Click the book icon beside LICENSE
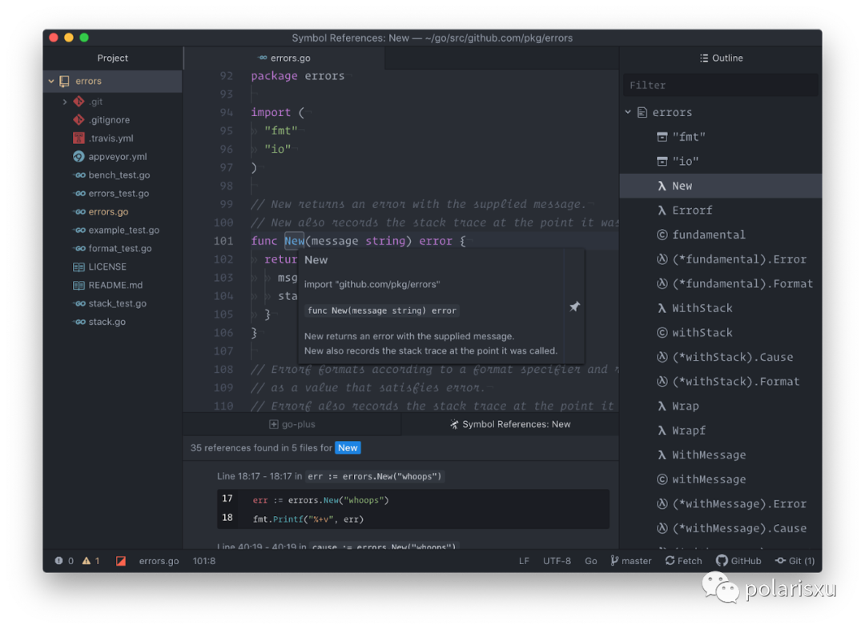The width and height of the screenshot is (865, 629). click(x=78, y=266)
